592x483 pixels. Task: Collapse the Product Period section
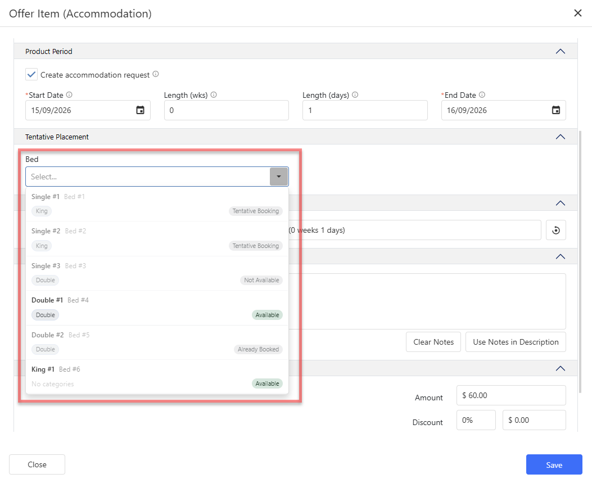(561, 51)
